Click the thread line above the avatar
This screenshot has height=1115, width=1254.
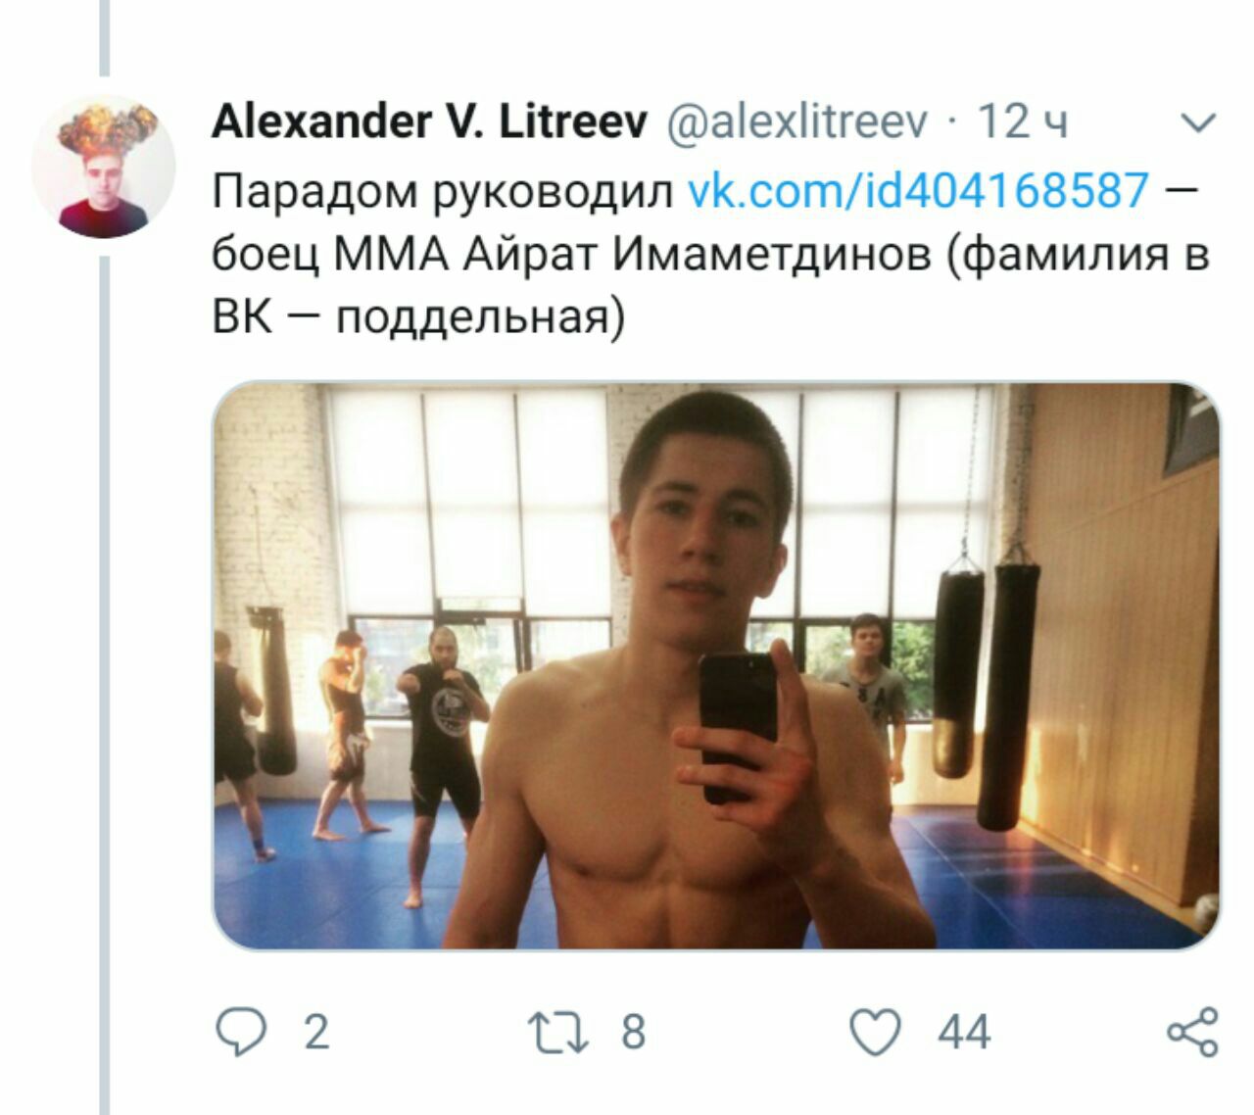pos(104,37)
